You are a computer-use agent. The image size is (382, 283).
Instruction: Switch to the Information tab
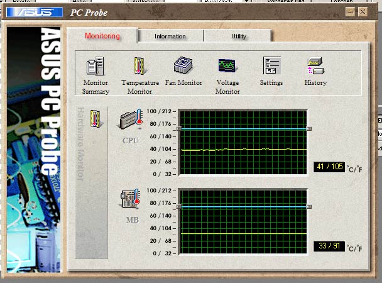[170, 36]
